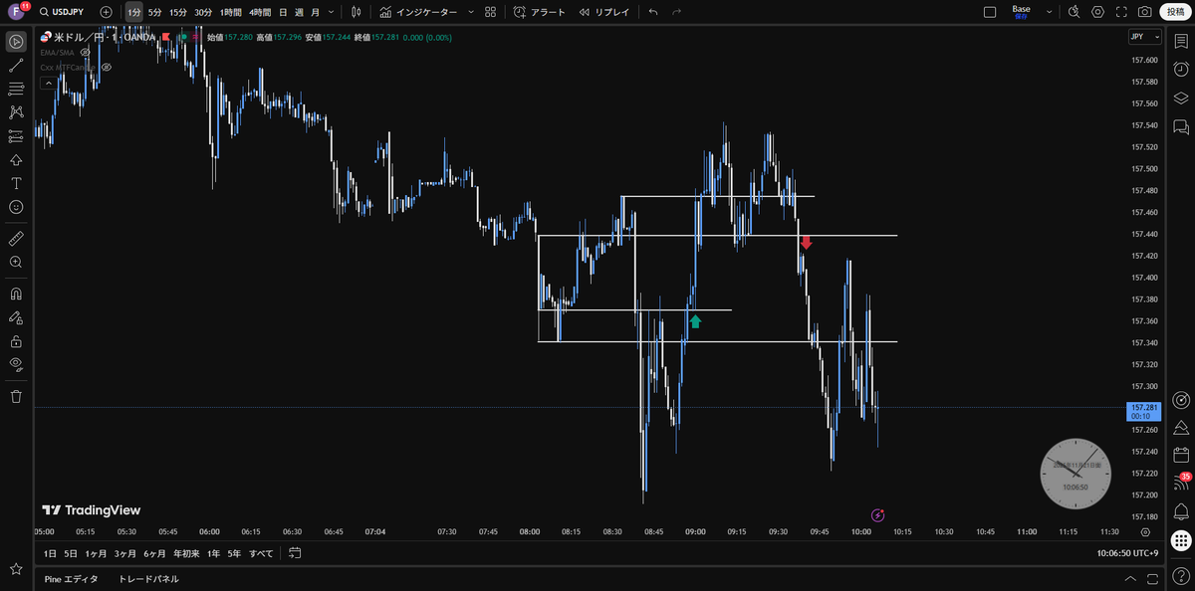Open the JPY currency dropdown
The width and height of the screenshot is (1195, 591).
point(1144,37)
